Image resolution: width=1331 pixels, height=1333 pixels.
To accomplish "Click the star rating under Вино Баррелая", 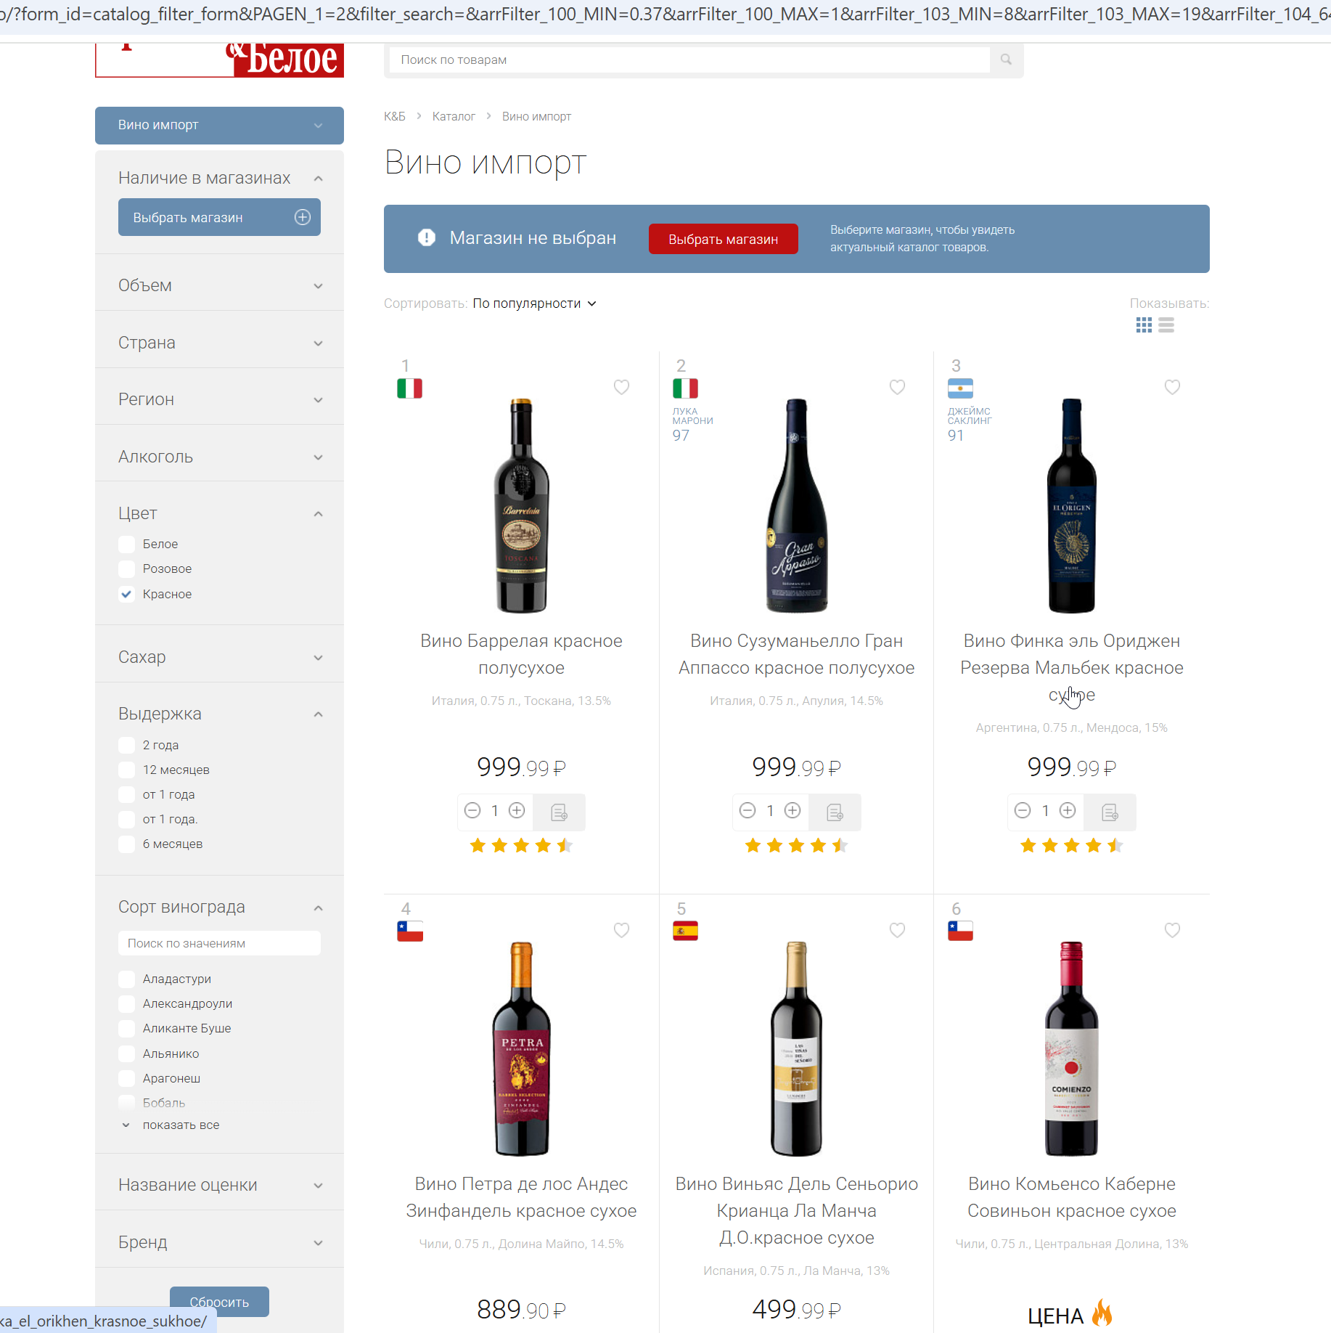I will click(x=521, y=845).
